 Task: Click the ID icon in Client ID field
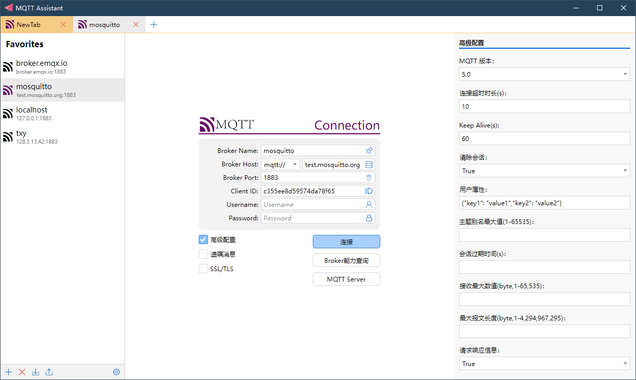click(x=369, y=191)
